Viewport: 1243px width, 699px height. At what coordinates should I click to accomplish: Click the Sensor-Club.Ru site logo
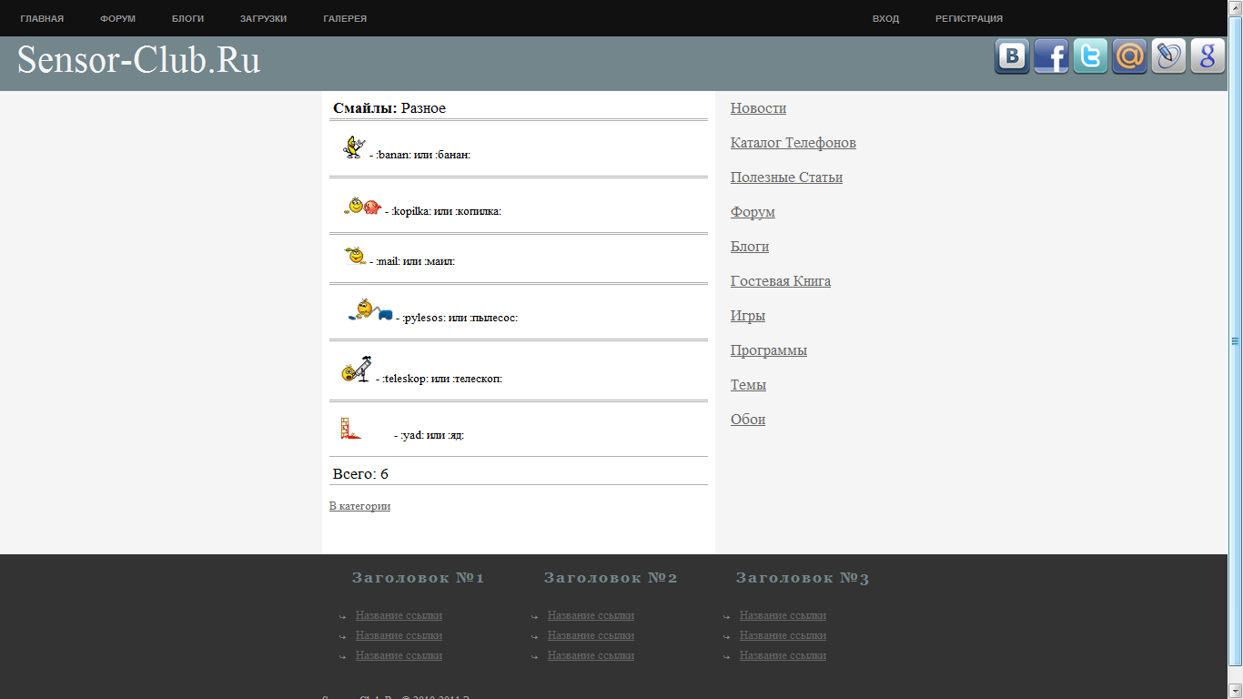pyautogui.click(x=139, y=61)
